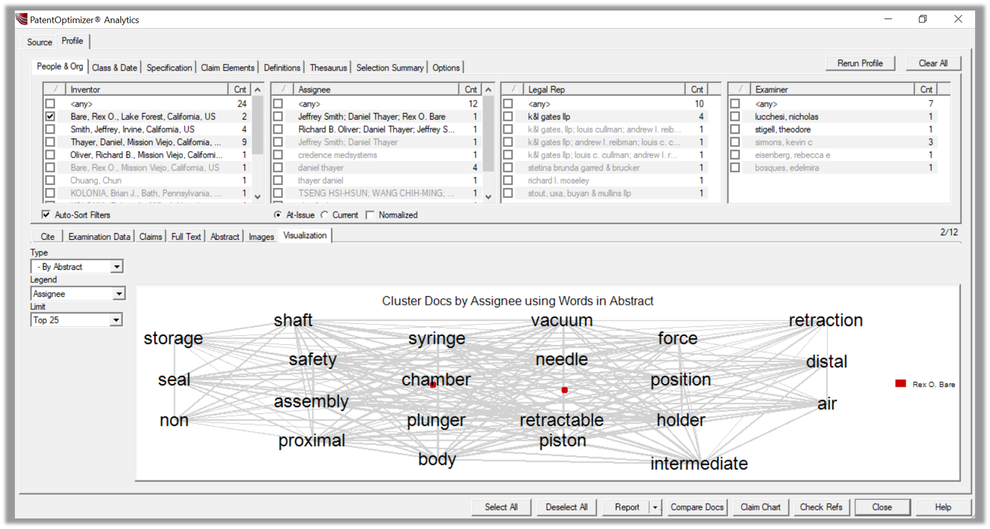The width and height of the screenshot is (990, 529).
Task: Switch to the Full Text tab
Action: (186, 236)
